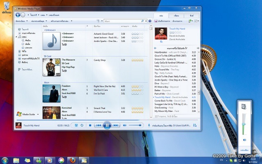Click the playlist pane vertical scrollbar
The image size is (262, 164).
point(199,82)
